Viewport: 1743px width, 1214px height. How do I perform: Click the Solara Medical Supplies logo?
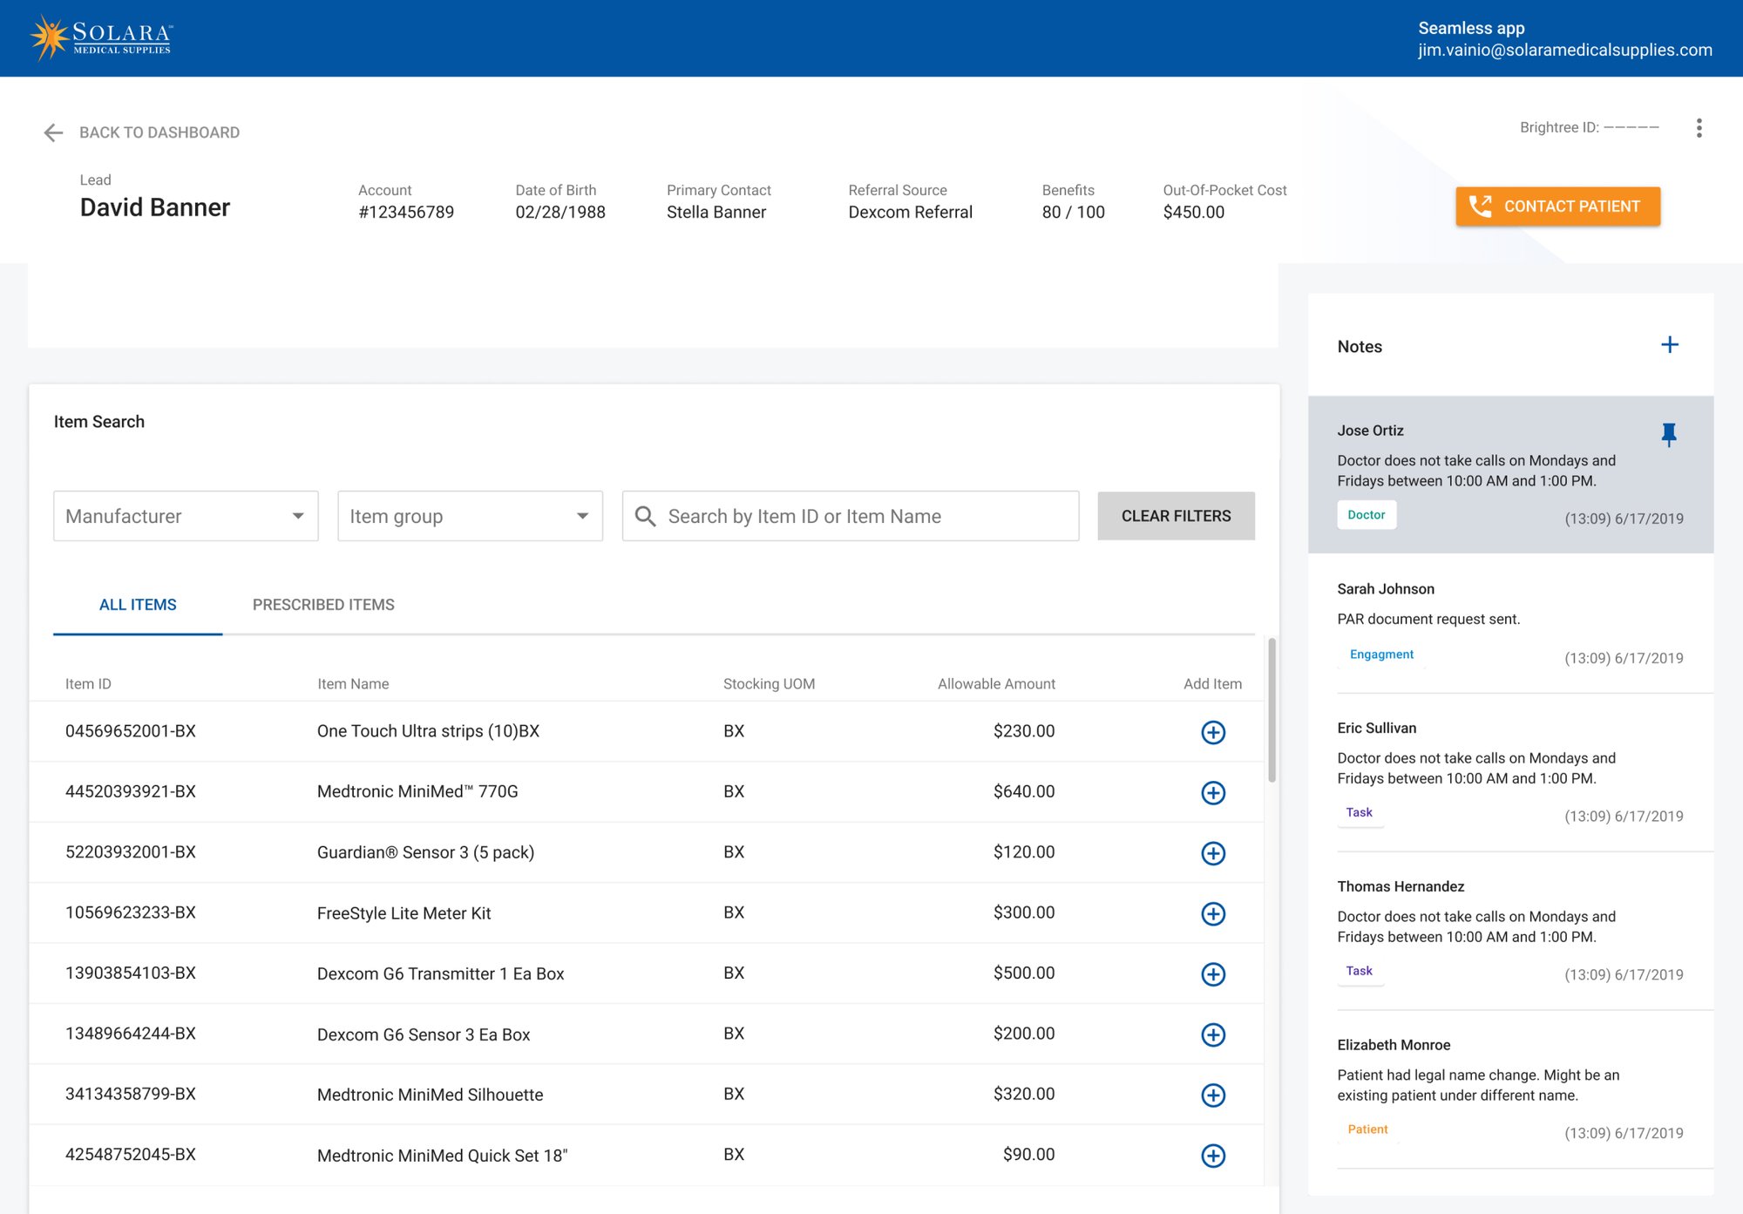(x=101, y=37)
